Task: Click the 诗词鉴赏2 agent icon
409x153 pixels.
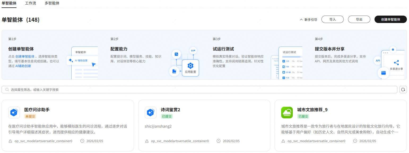Action: click(x=150, y=113)
